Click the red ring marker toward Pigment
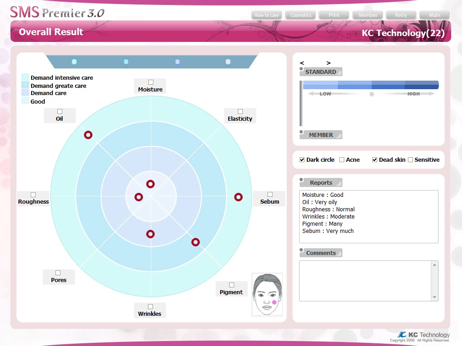 coord(195,242)
